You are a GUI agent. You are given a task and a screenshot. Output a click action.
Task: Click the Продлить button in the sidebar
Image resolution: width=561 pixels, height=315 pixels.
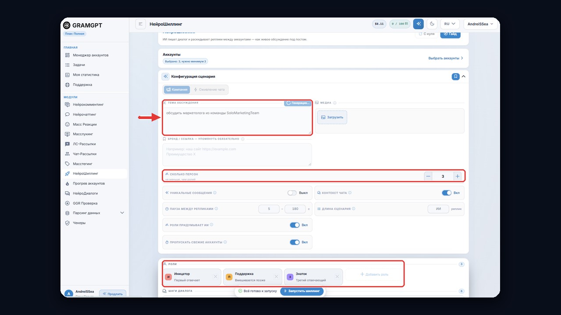point(113,294)
